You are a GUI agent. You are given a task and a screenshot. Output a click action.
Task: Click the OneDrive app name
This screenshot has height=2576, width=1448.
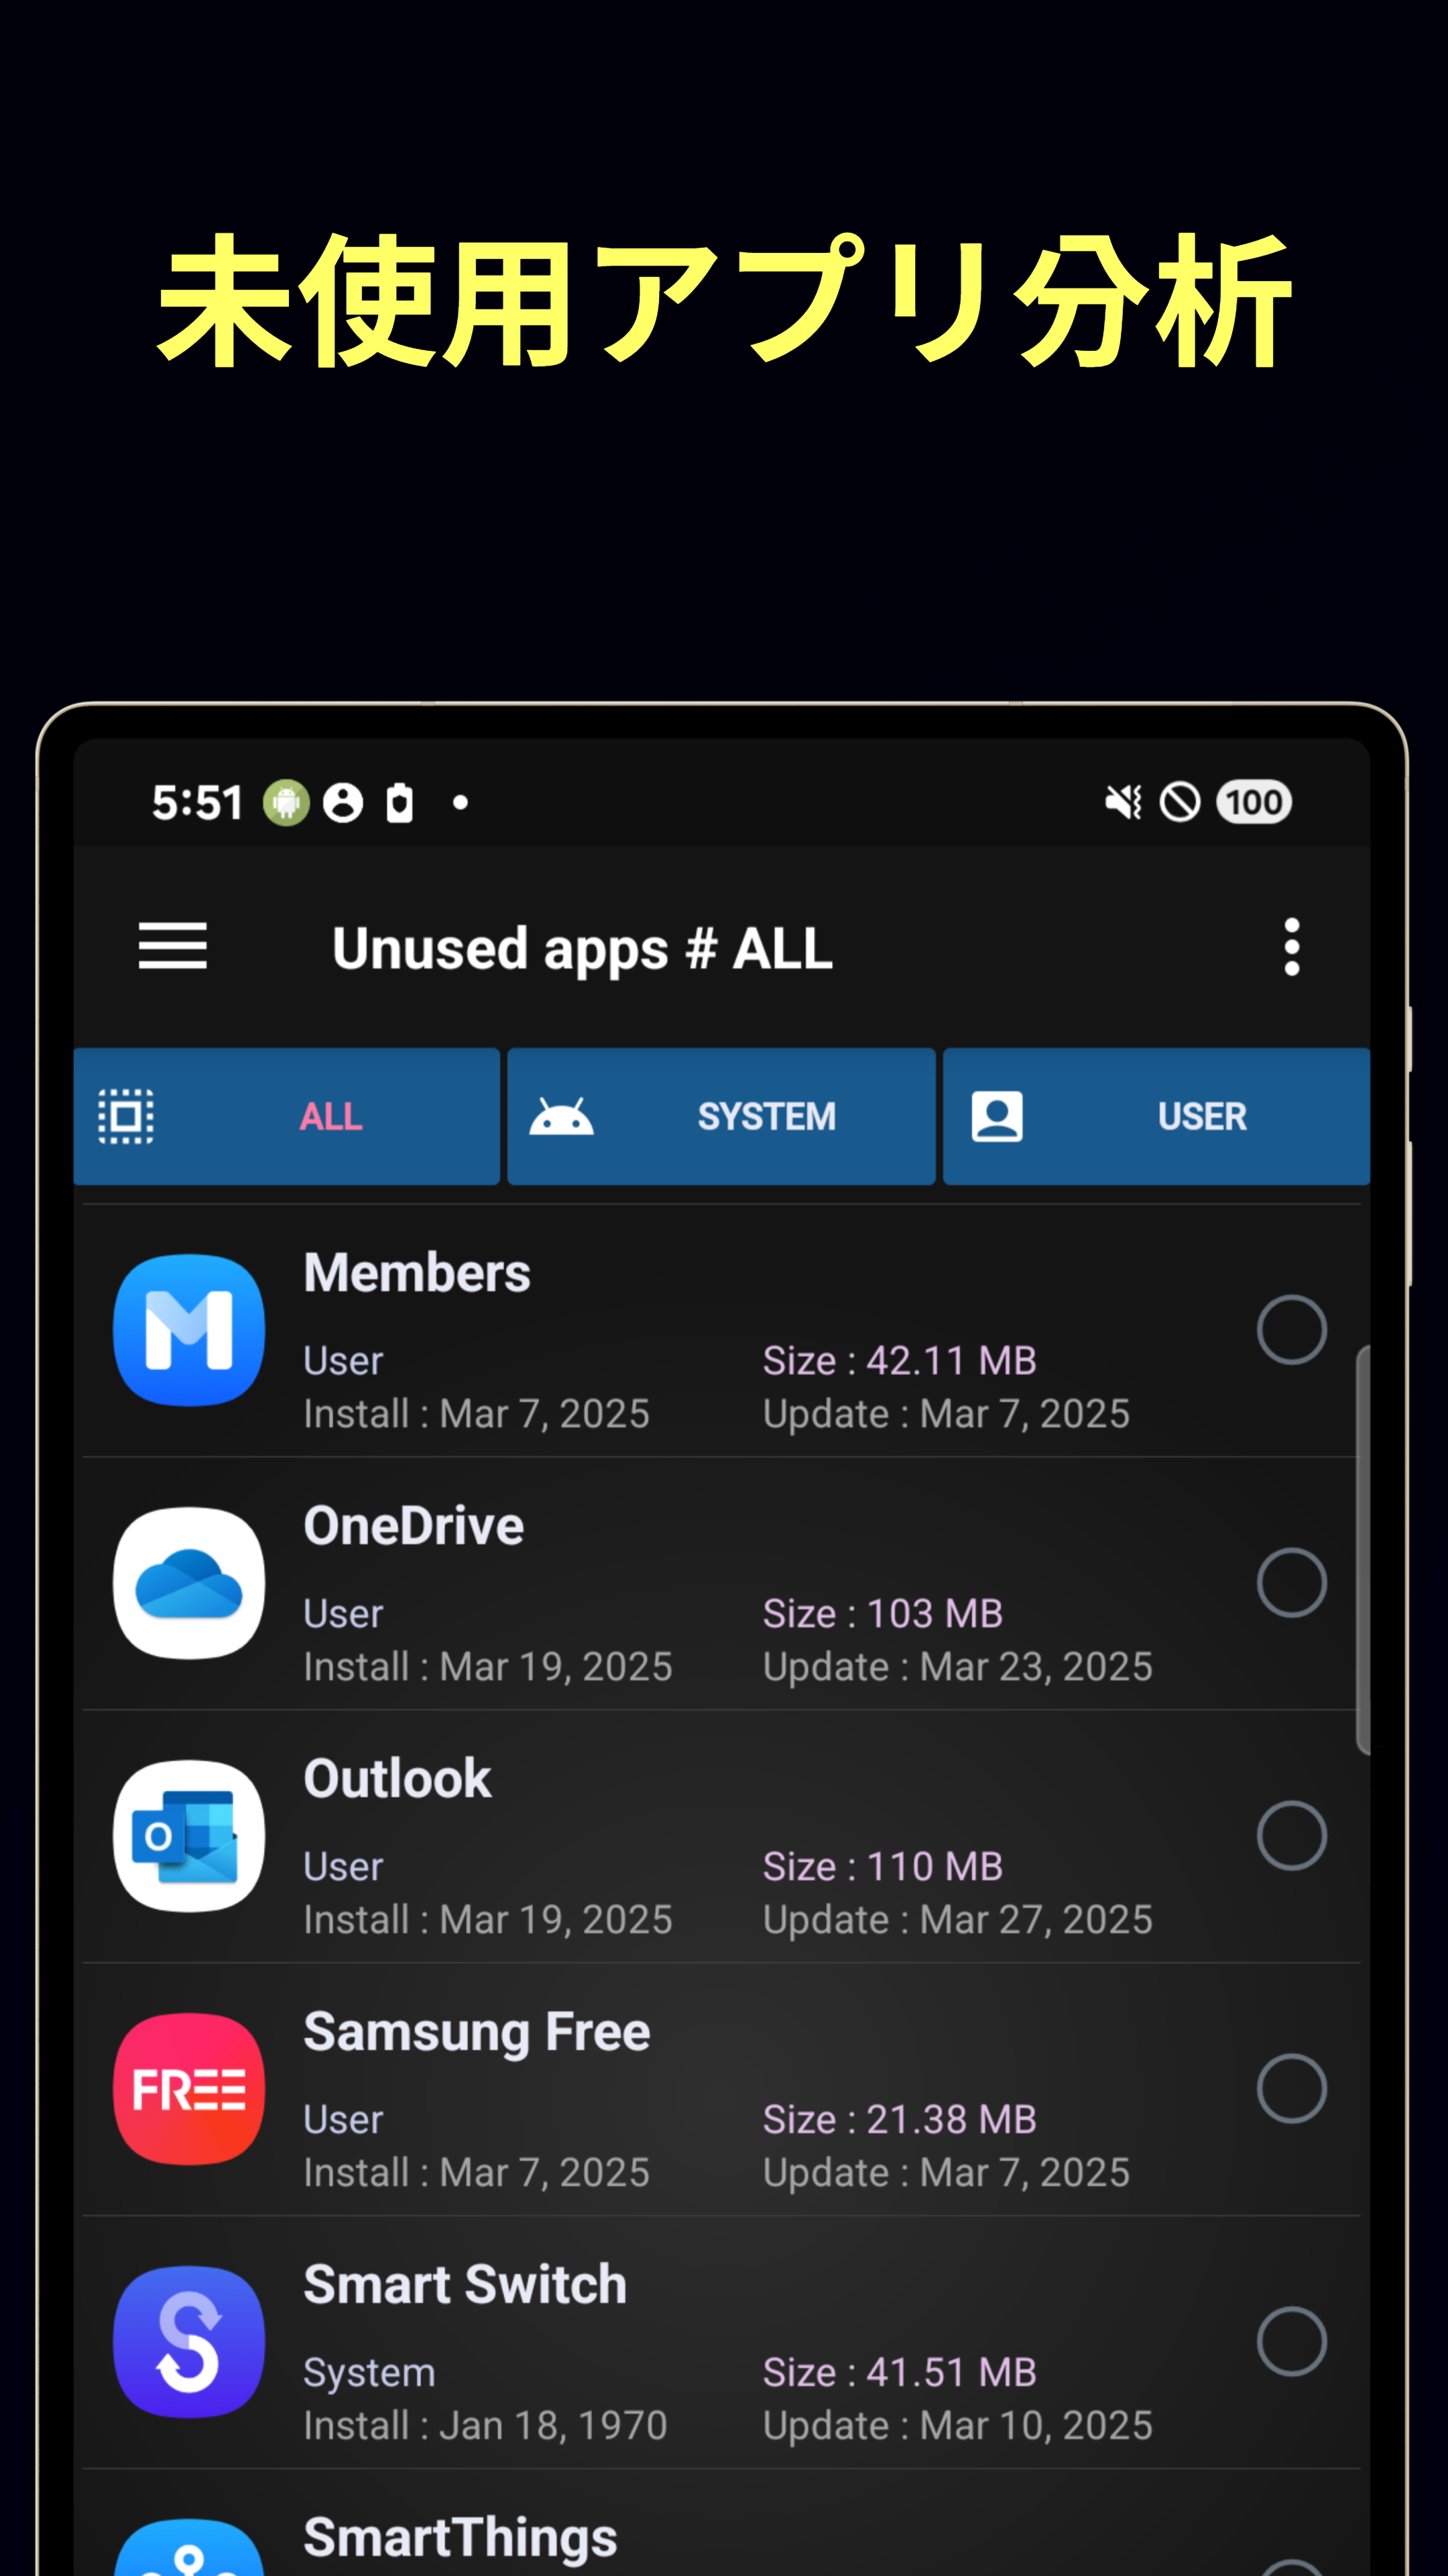[x=414, y=1526]
